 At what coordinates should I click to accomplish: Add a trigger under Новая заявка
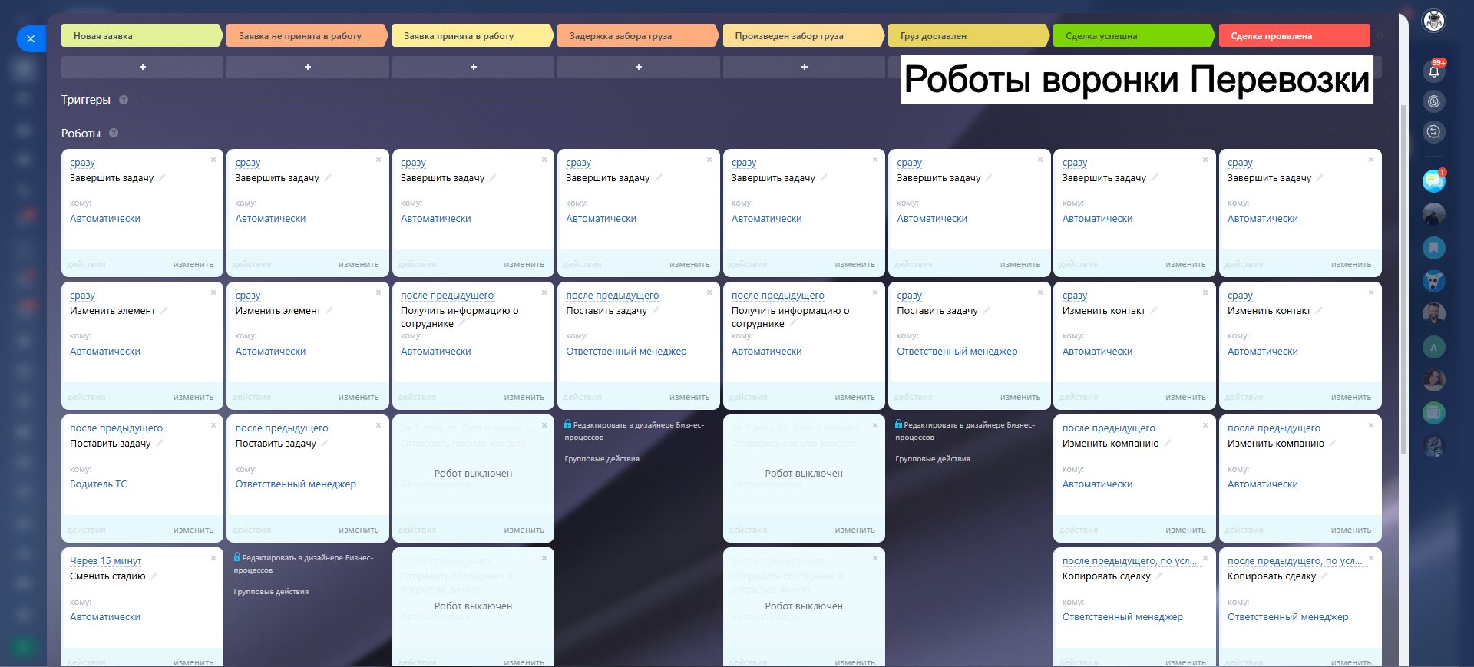tap(142, 67)
